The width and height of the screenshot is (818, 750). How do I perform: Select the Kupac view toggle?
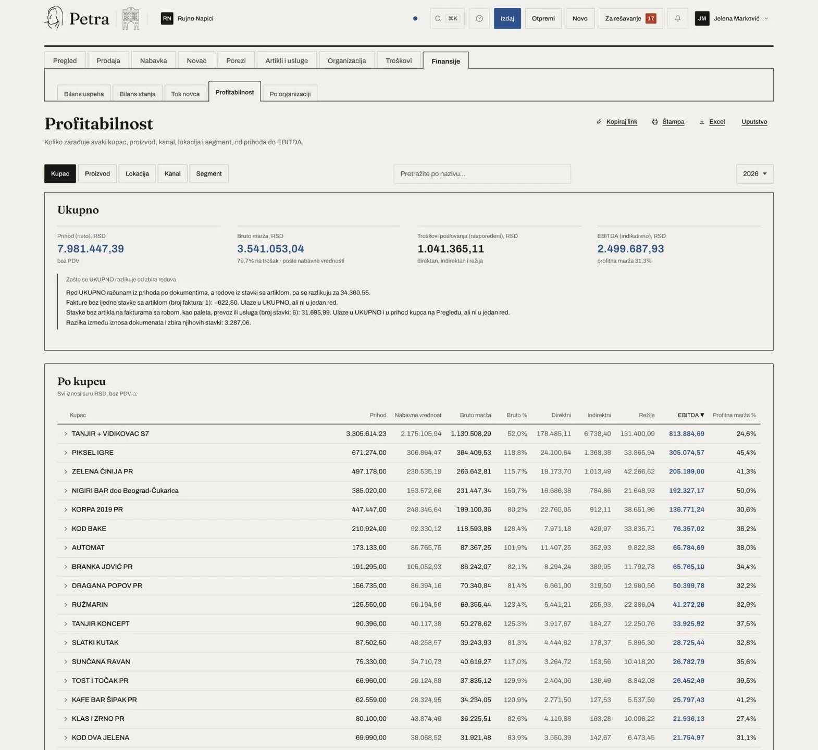tap(60, 174)
